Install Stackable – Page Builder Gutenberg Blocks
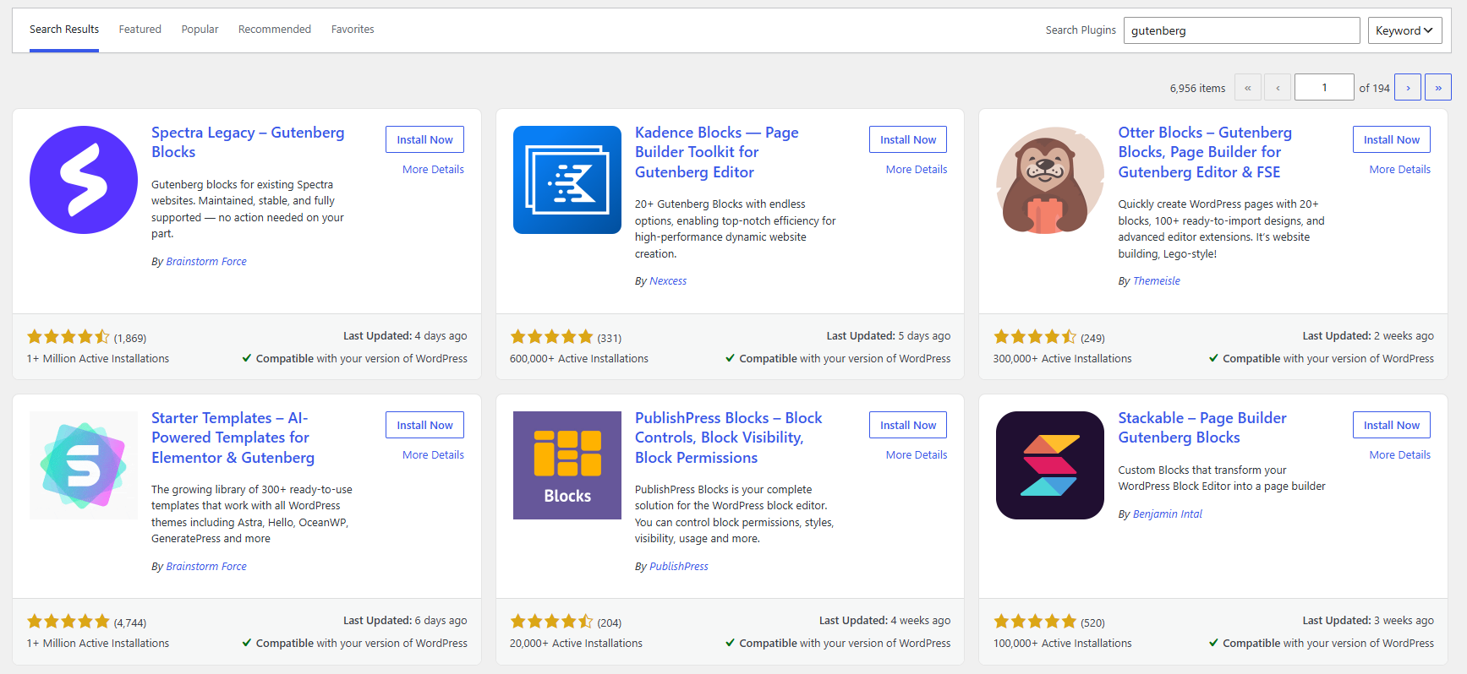Screen dimensions: 1467x674 point(1392,425)
